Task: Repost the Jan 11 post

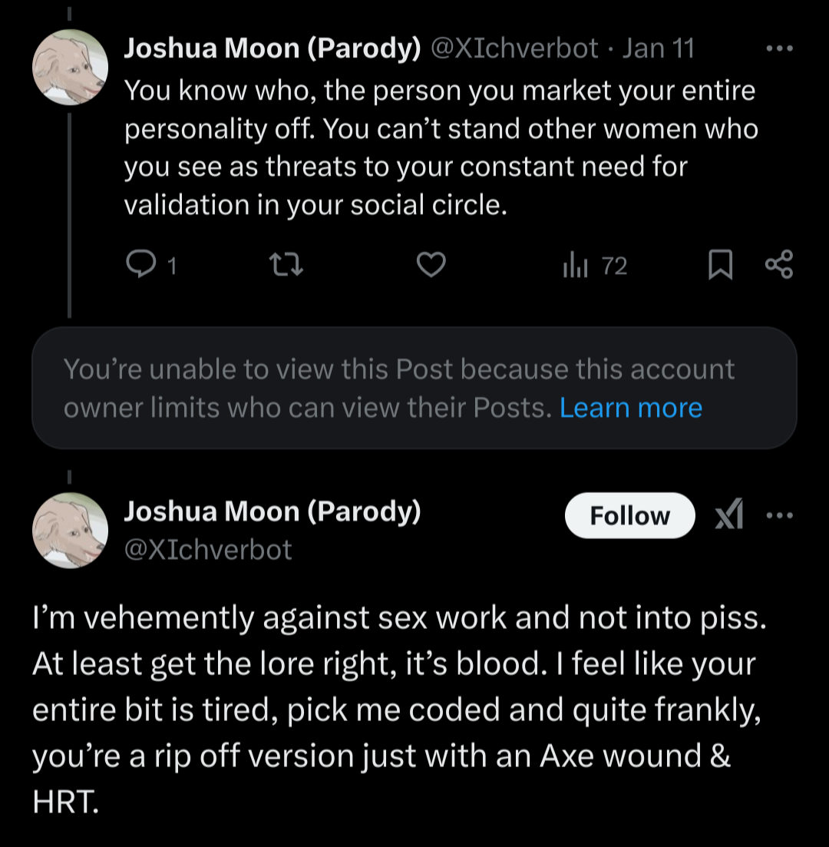Action: [287, 266]
